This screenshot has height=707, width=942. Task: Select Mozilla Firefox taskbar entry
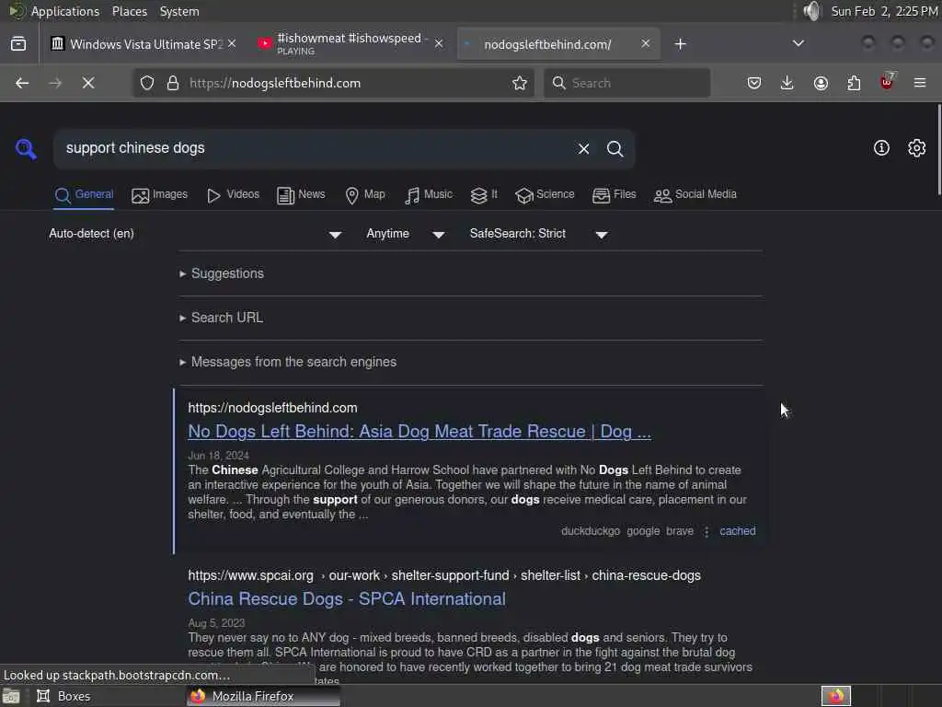[263, 696]
